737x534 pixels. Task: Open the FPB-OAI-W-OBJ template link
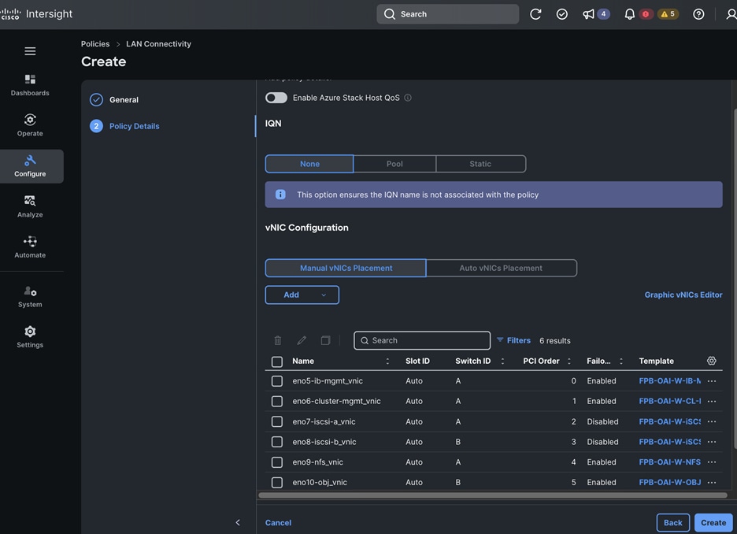click(669, 482)
